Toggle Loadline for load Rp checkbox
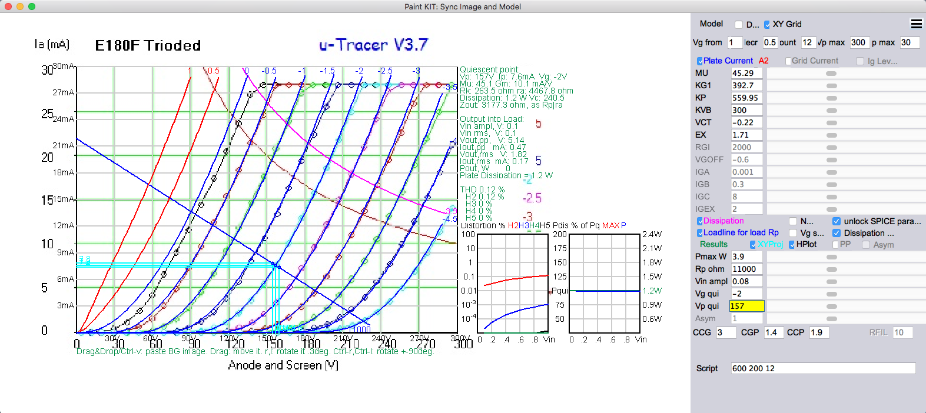 [x=700, y=233]
